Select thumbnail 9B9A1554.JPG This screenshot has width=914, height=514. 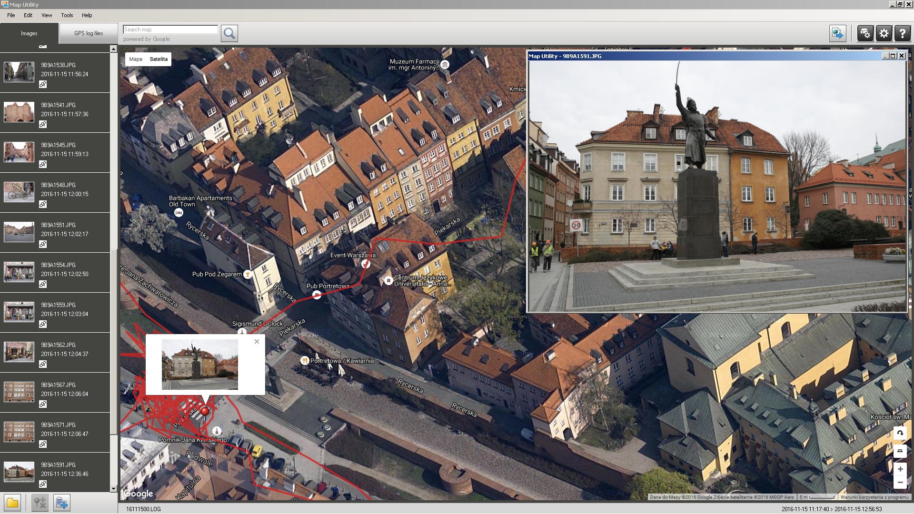point(19,272)
